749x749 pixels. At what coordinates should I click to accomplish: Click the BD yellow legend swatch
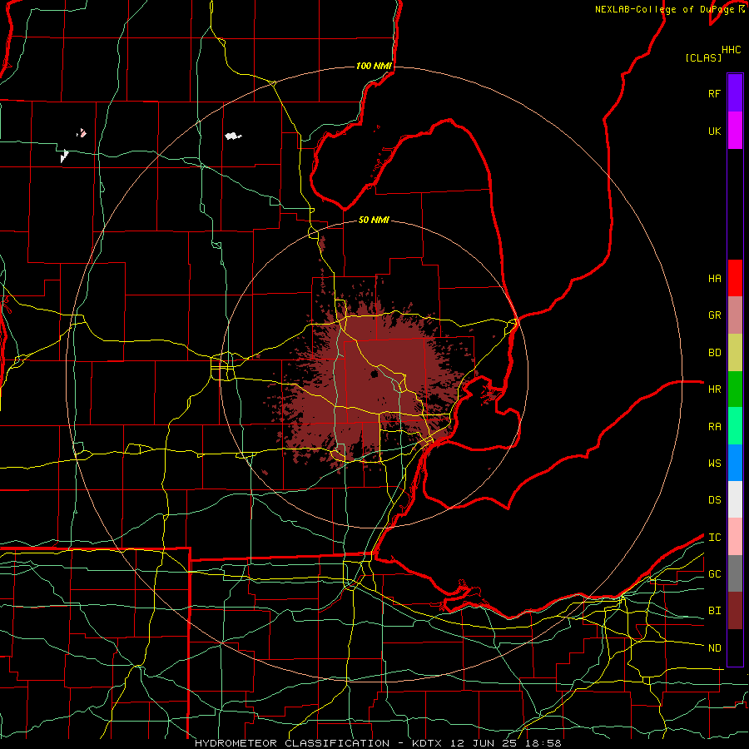click(735, 353)
